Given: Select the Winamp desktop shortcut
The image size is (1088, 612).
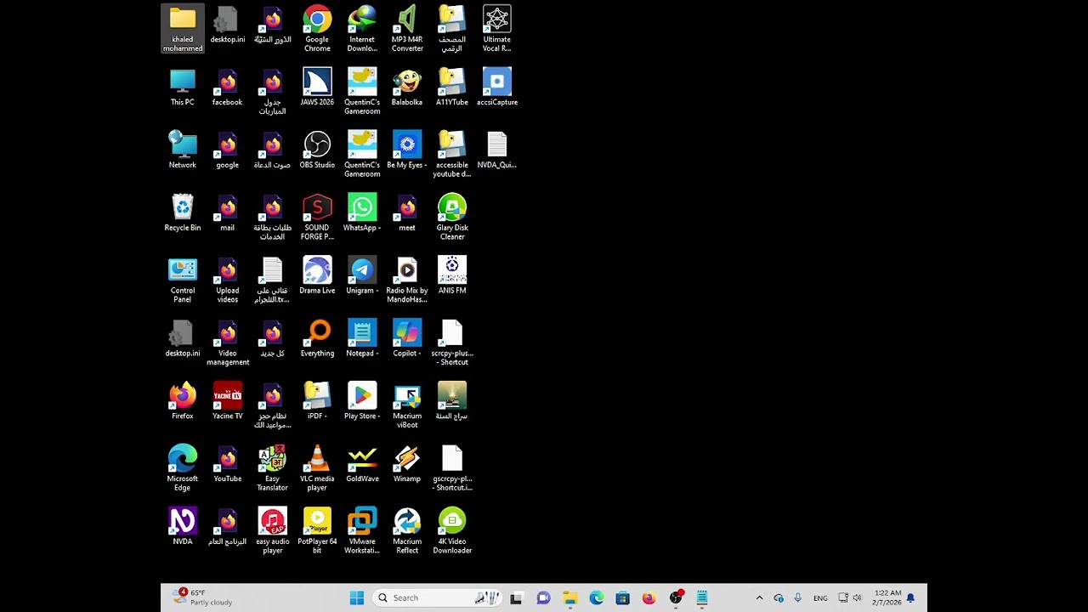Looking at the screenshot, I should (x=407, y=465).
